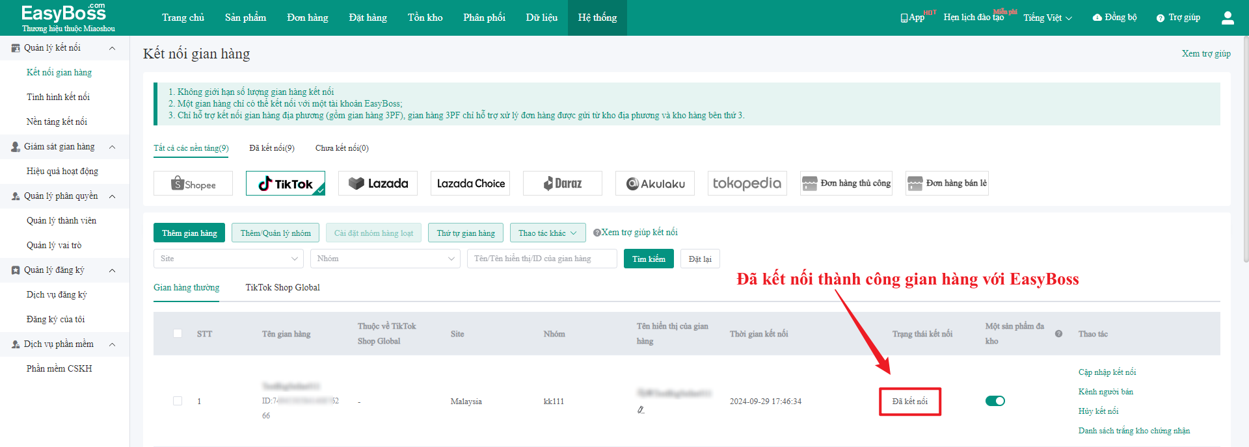The height and width of the screenshot is (447, 1249).
Task: Open Phần mềm CSKH in sidebar
Action: pos(59,369)
